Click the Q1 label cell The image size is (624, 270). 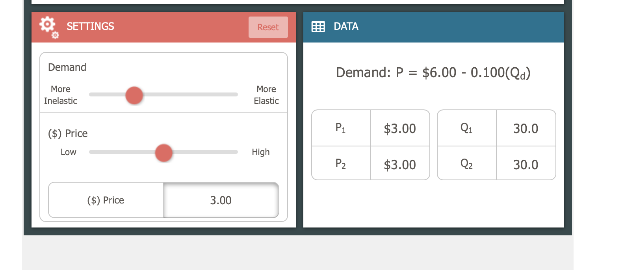(466, 128)
